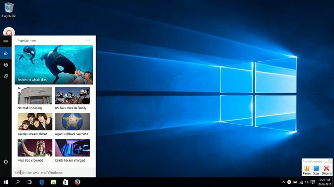
Task: Click red circular desktop icon below Recycle Bin
Action: tap(9, 32)
